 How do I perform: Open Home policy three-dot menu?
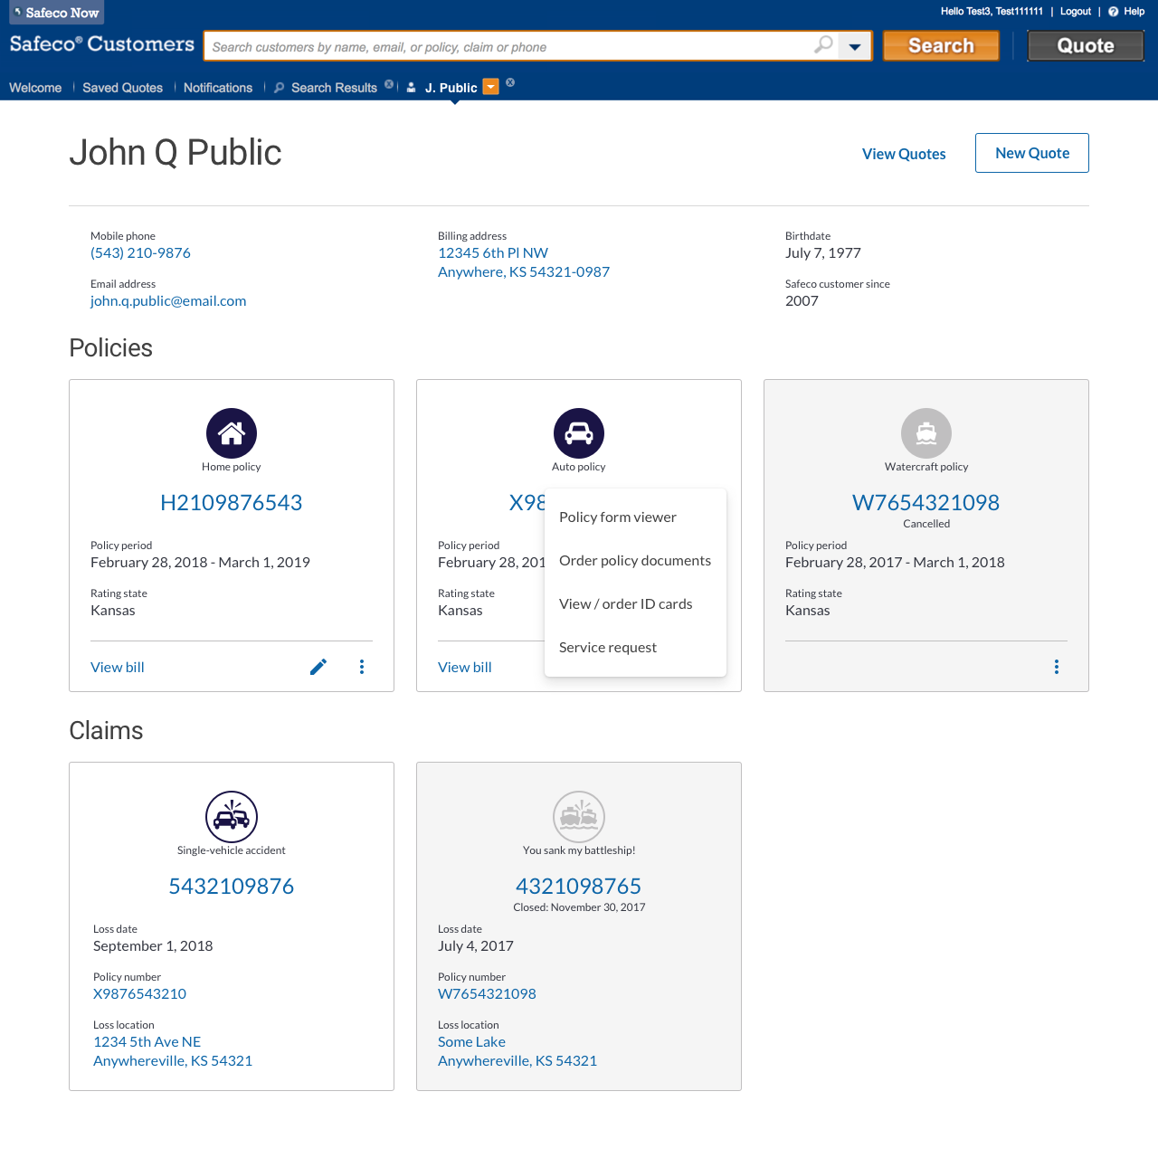click(362, 667)
